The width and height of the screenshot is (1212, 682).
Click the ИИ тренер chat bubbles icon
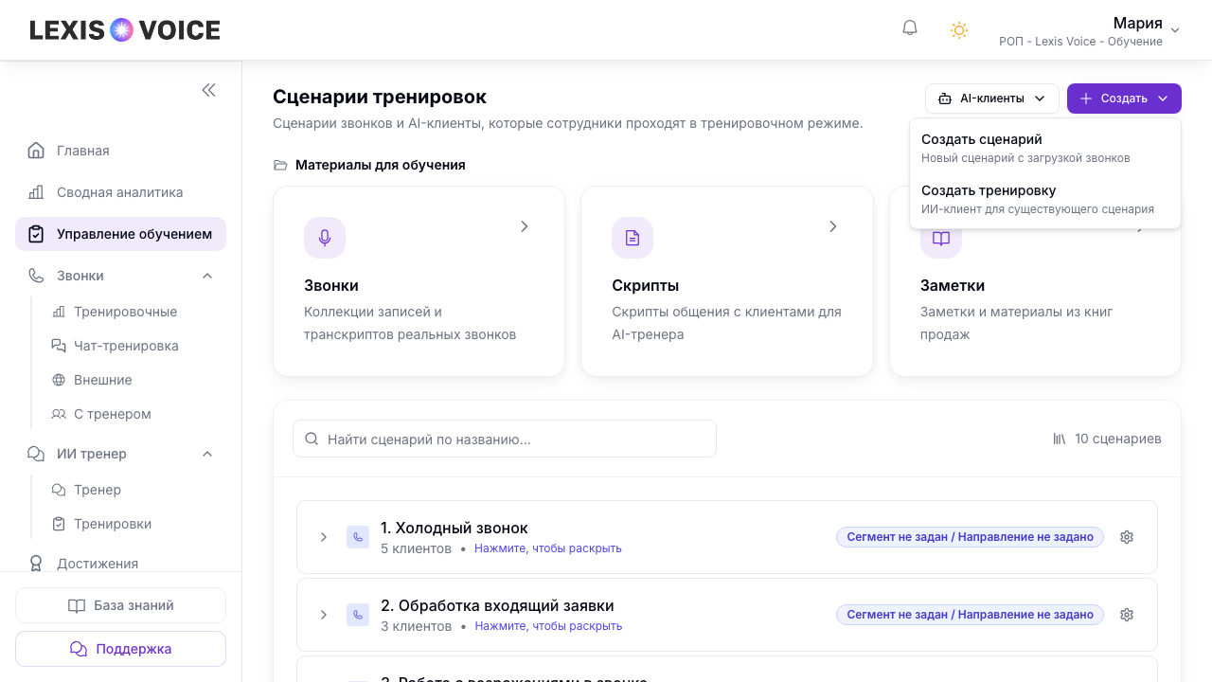coord(36,454)
